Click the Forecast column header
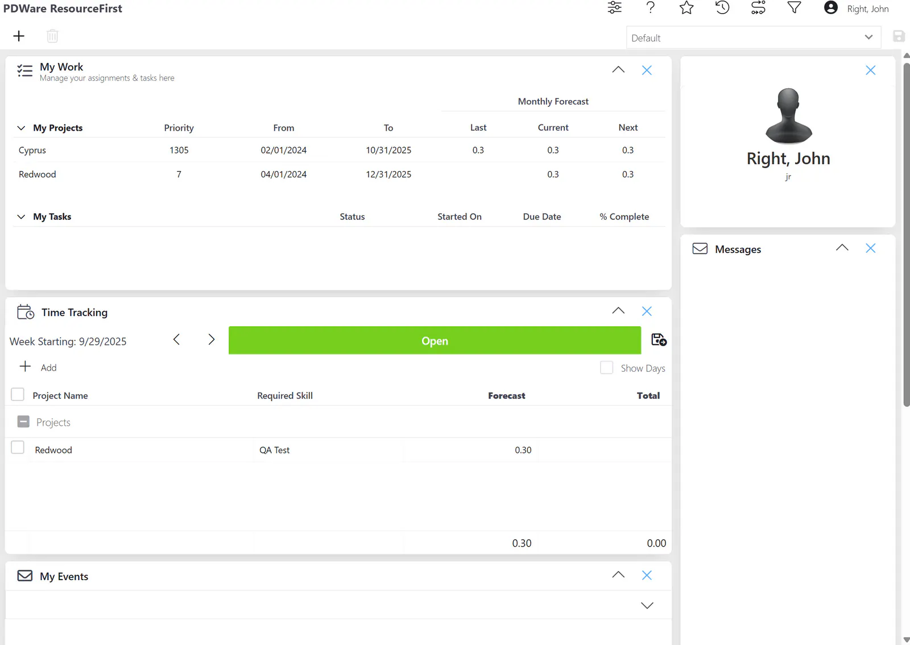Screen dimensions: 910x645 click(506, 396)
